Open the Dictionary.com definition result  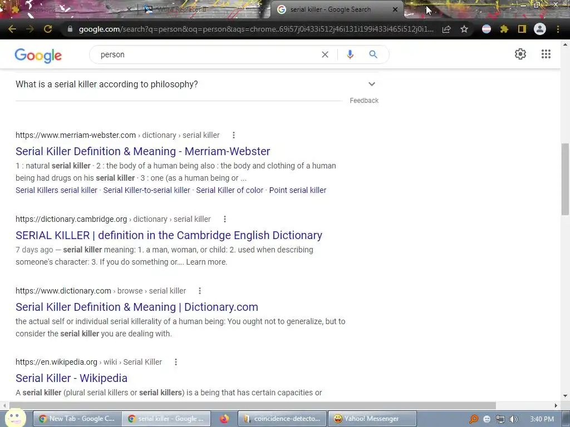pos(137,307)
